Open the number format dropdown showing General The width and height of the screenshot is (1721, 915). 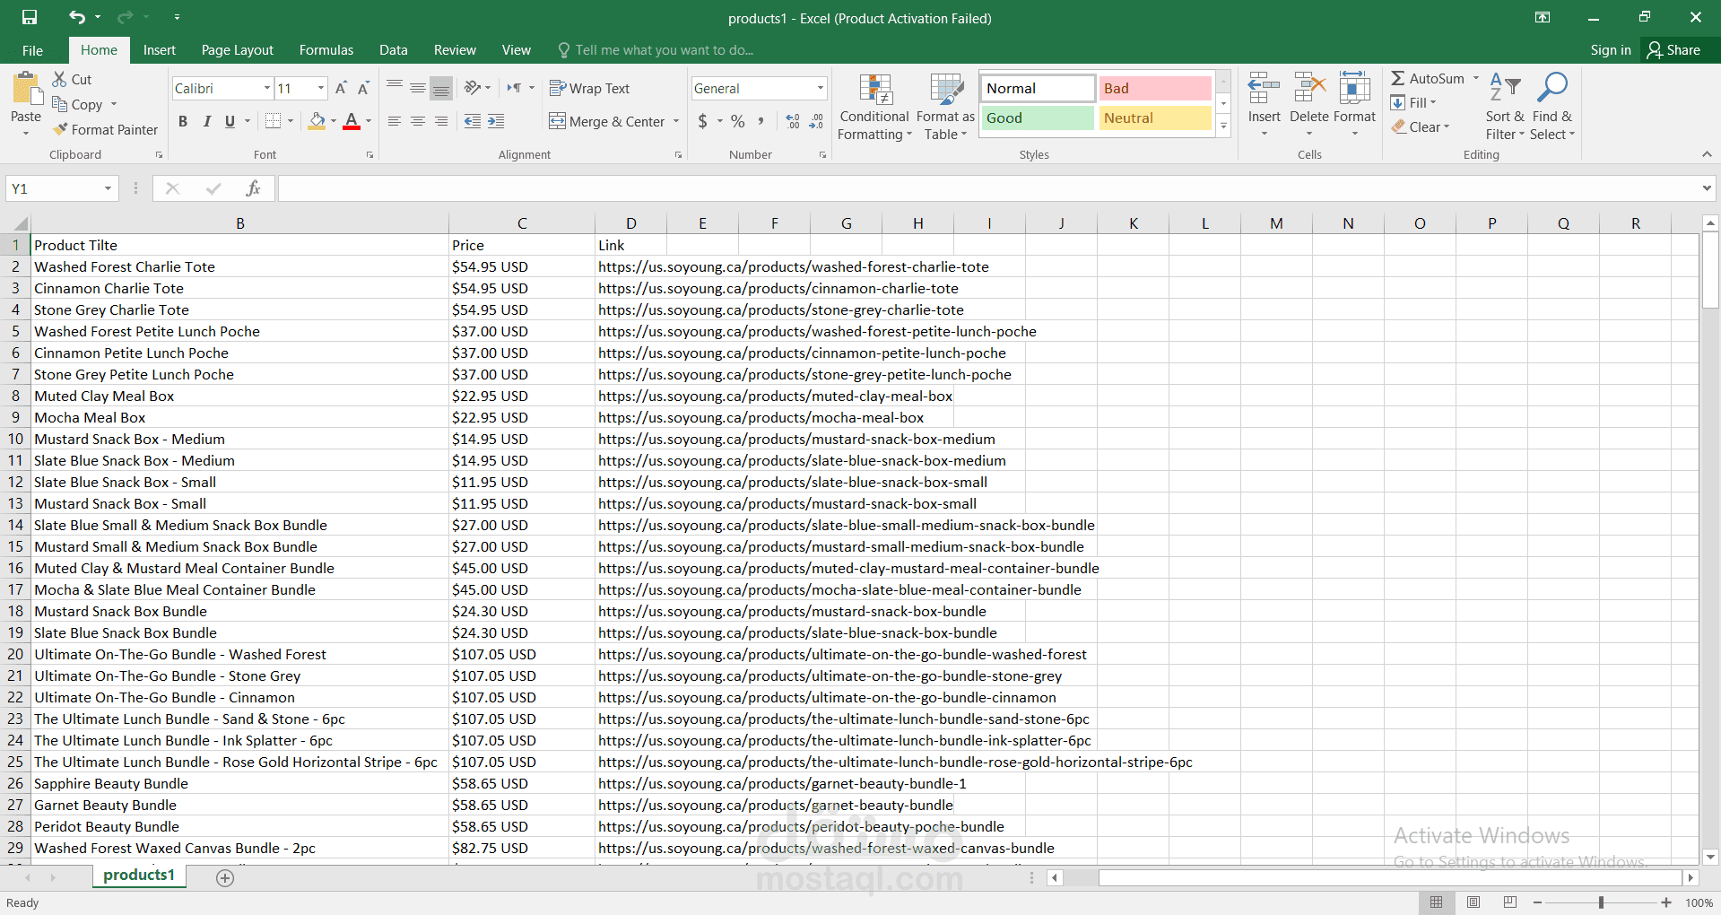click(820, 88)
